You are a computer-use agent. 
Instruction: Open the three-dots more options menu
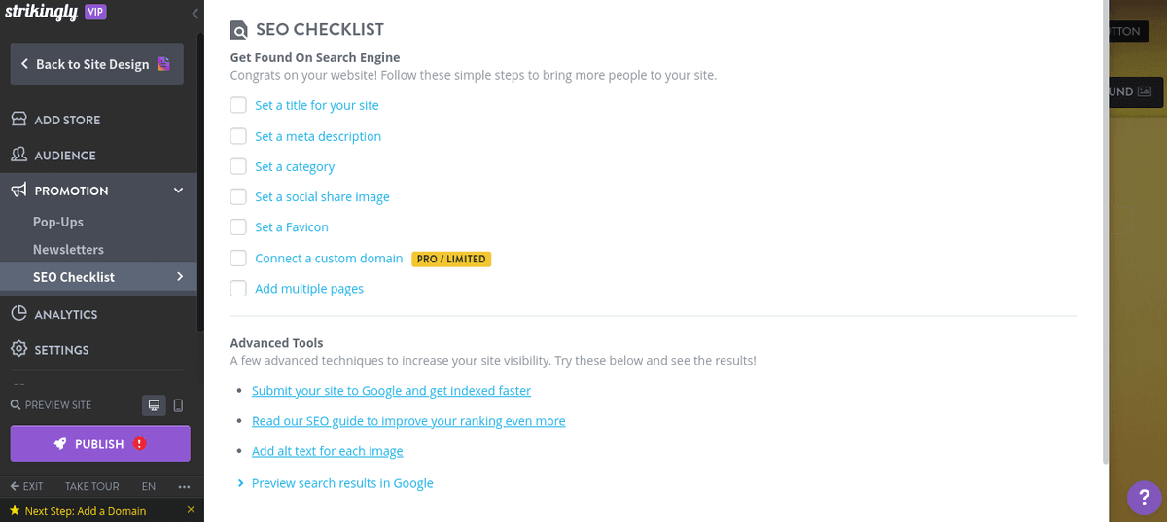[x=185, y=486]
